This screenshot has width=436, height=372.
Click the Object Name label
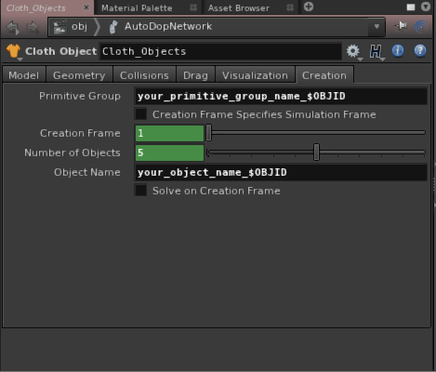click(87, 172)
